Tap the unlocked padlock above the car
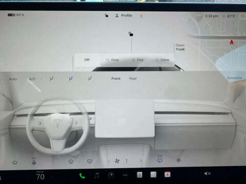The image size is (246, 184). (131, 34)
